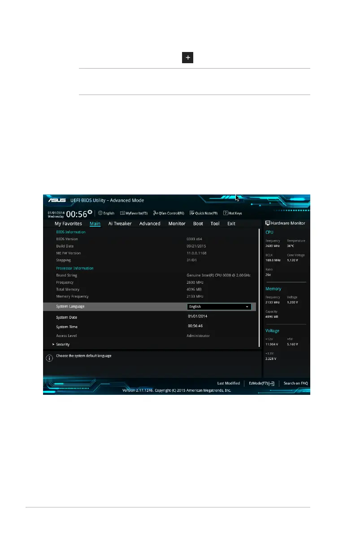Select the Main tab
Viewport: 356px width, 536px height.
click(95, 224)
